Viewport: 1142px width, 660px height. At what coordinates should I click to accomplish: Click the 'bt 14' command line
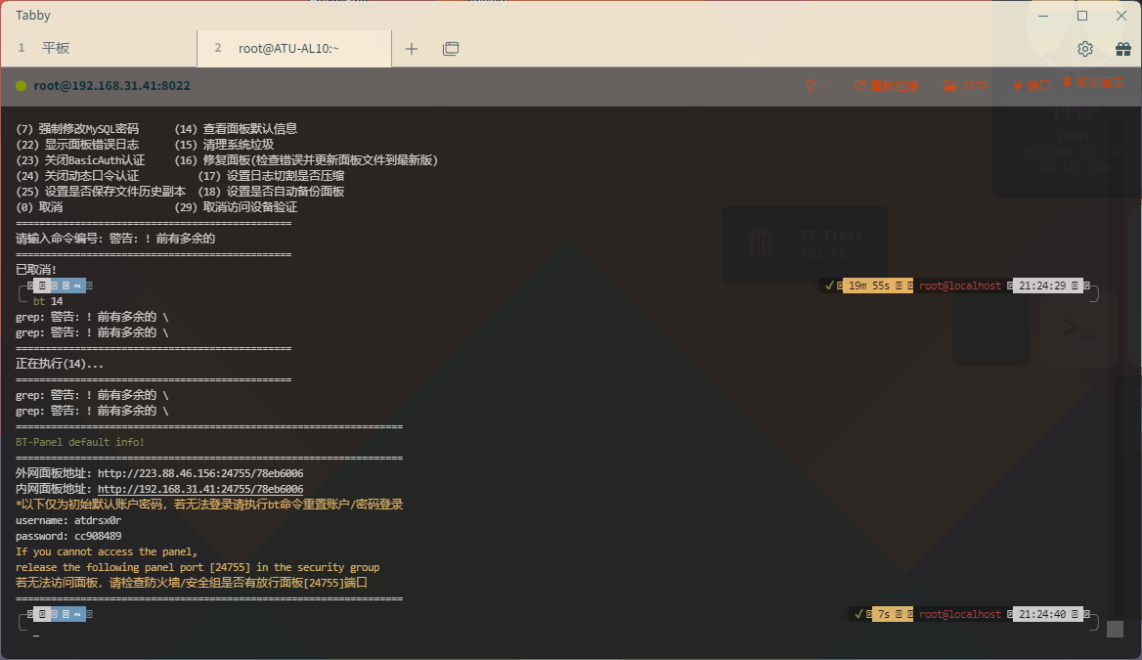coord(48,301)
